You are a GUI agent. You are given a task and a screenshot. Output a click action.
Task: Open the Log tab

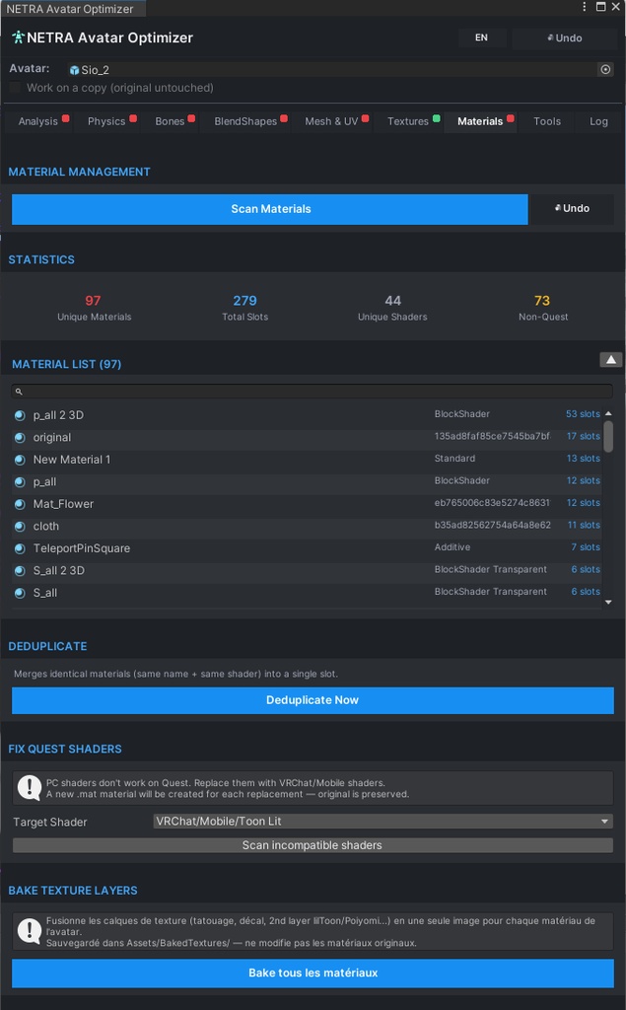pyautogui.click(x=598, y=121)
